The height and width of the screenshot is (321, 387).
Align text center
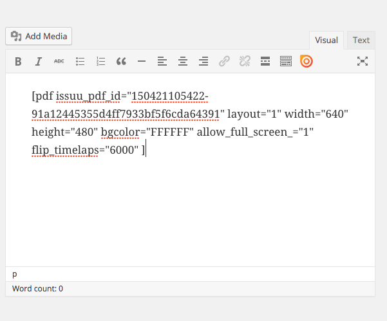tap(183, 61)
